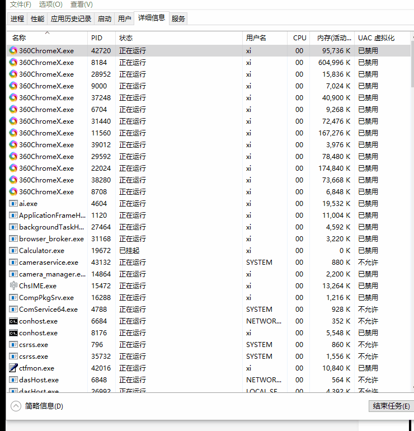Click the ChsIME.exe input method icon

coord(13,286)
